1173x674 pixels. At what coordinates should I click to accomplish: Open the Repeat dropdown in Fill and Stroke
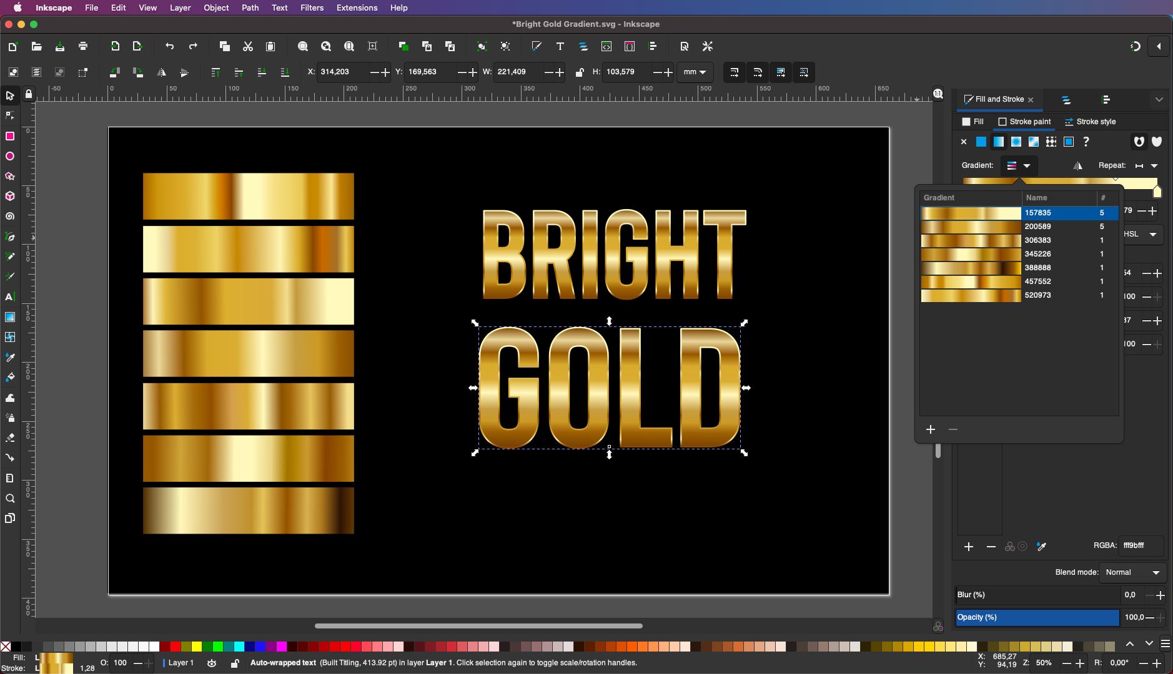(x=1154, y=165)
